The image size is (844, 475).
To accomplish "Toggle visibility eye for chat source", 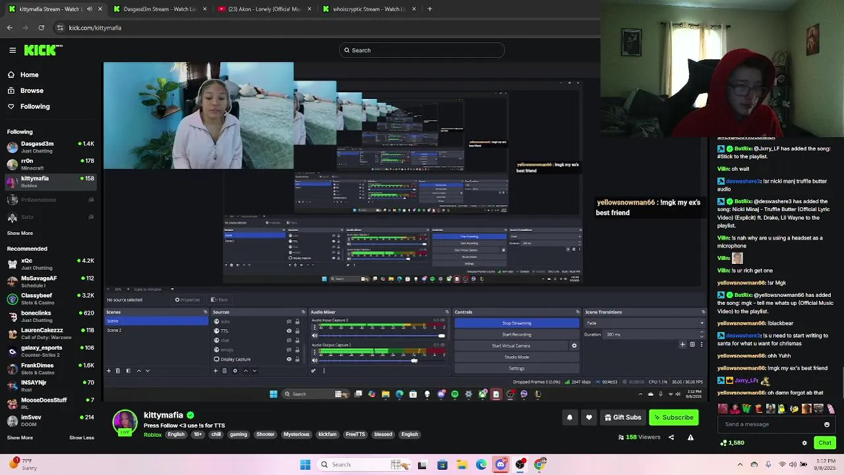I will click(289, 340).
